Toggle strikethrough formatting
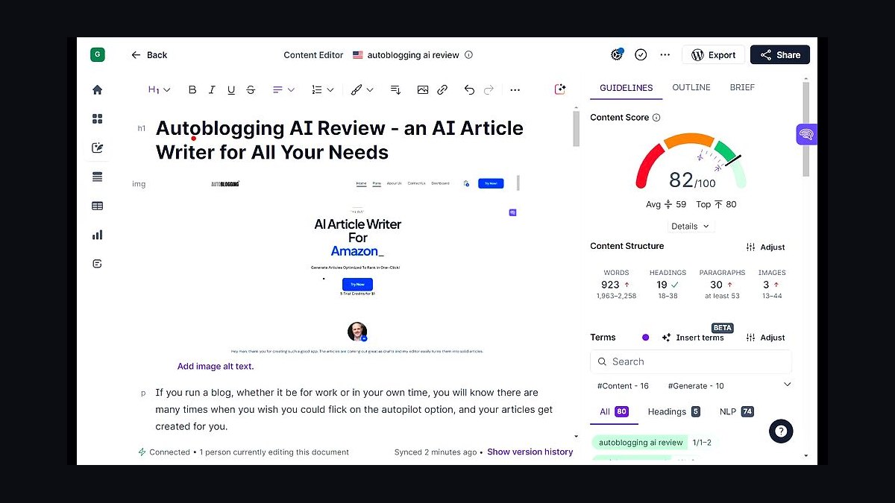 251,89
